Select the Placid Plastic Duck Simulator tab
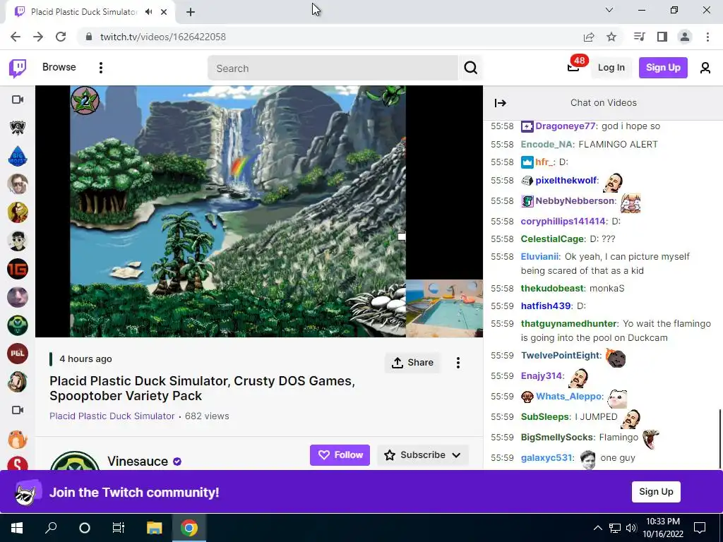The image size is (723, 542). click(x=83, y=12)
